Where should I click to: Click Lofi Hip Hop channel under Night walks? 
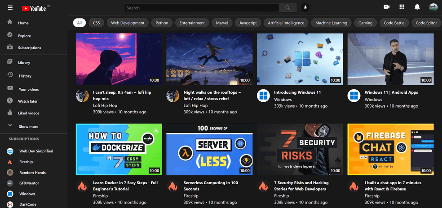[x=196, y=105]
